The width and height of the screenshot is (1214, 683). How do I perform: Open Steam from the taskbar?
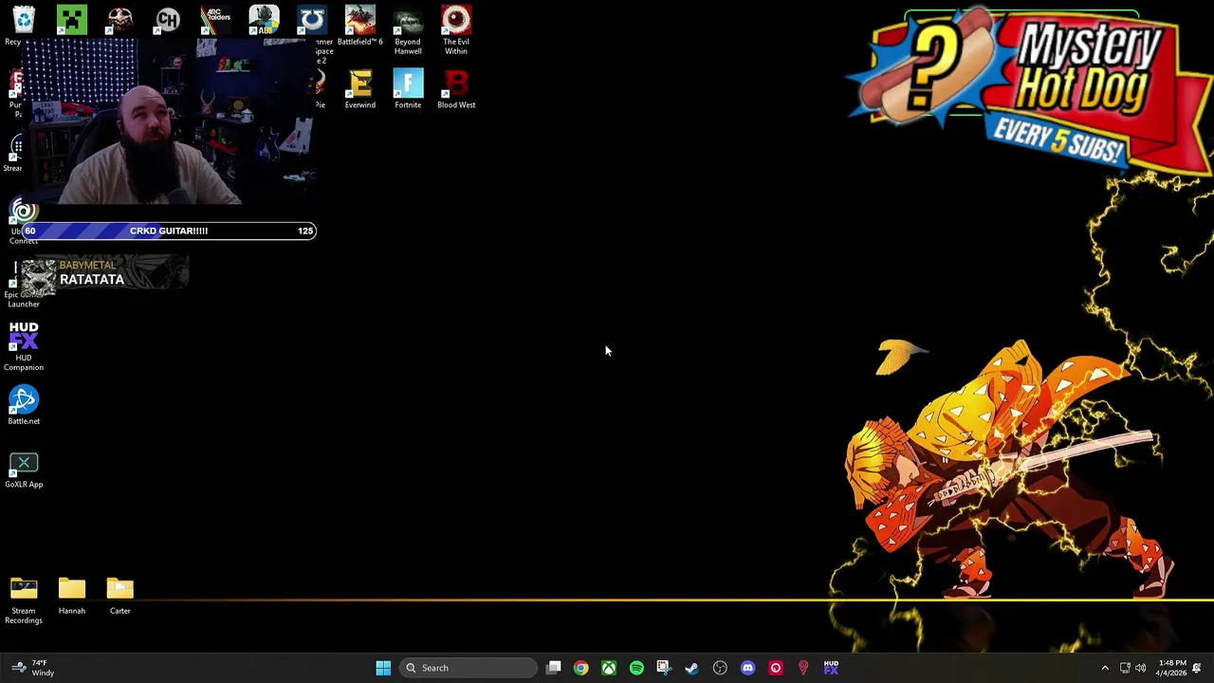point(691,668)
